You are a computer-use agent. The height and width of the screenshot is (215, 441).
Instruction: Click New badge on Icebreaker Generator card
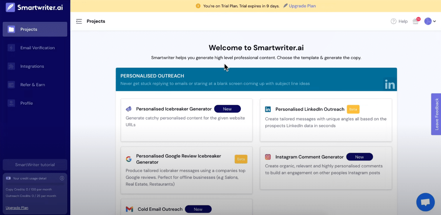click(227, 109)
